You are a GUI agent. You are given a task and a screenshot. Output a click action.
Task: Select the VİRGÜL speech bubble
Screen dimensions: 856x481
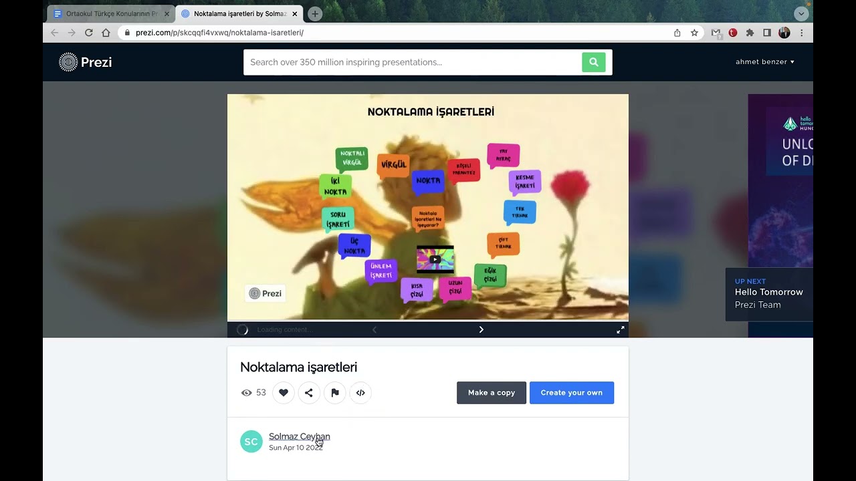[393, 165]
